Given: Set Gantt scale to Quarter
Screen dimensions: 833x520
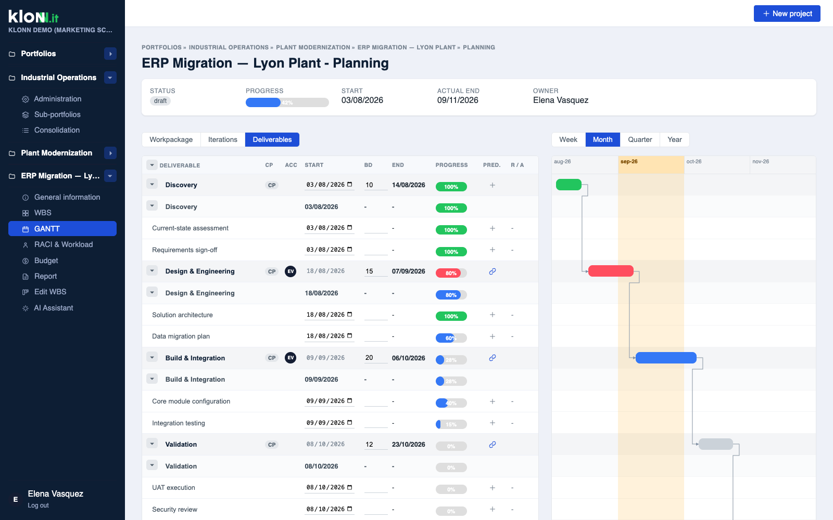Looking at the screenshot, I should click(640, 139).
